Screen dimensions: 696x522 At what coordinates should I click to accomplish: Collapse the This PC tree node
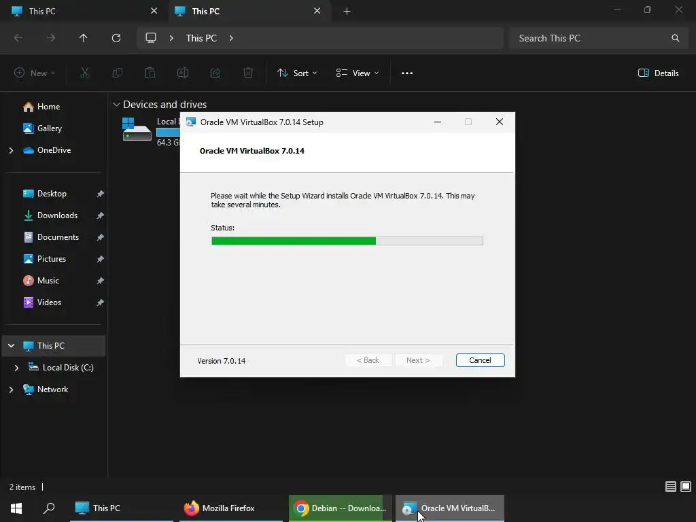point(11,346)
